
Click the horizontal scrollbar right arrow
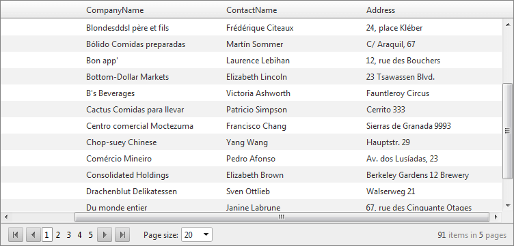496,217
